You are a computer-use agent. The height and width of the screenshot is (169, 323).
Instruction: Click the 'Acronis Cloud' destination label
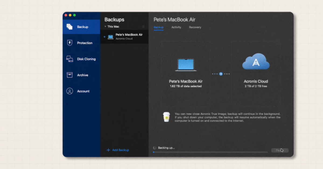pyautogui.click(x=256, y=81)
